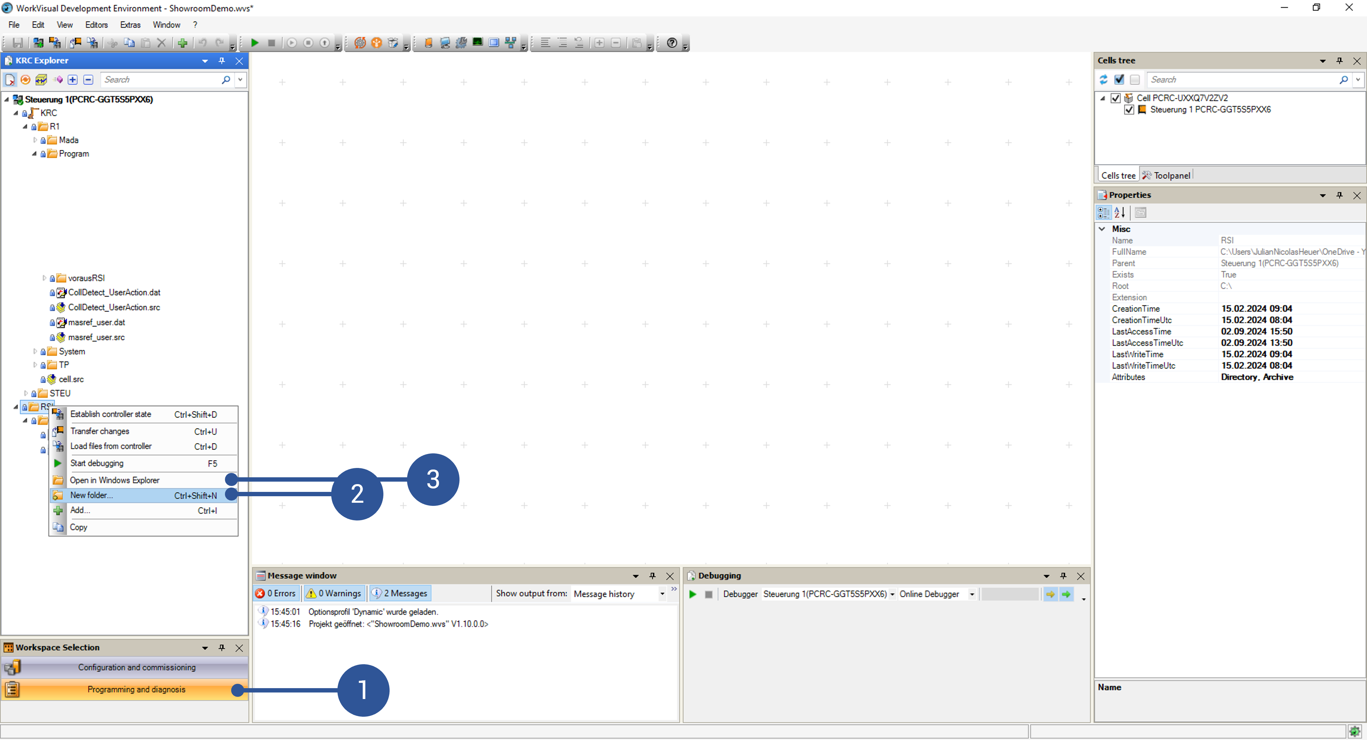Click the help question mark toolbar icon

click(x=672, y=43)
